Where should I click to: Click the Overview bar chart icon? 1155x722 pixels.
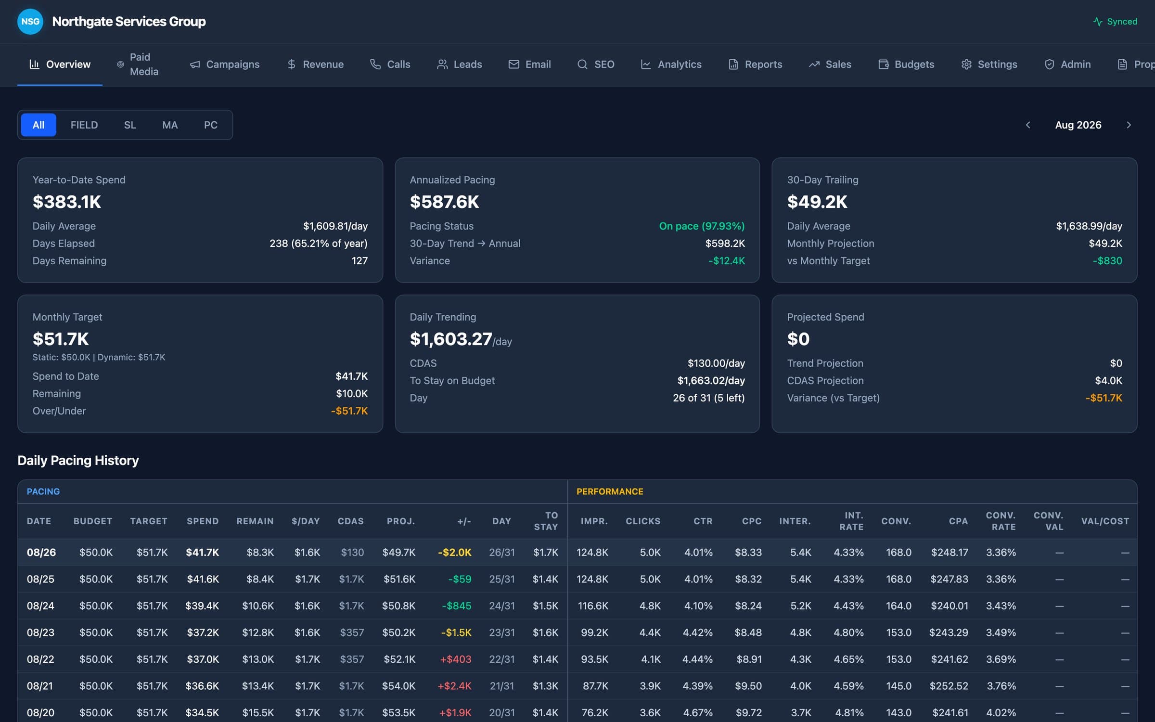pyautogui.click(x=34, y=64)
